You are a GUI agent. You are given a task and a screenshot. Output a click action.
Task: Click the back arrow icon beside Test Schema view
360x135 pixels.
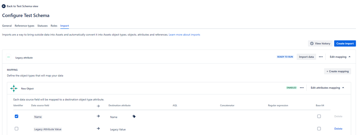4,6
